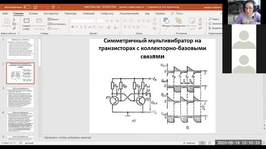Click the Copy icon

pyautogui.click(x=14, y=24)
